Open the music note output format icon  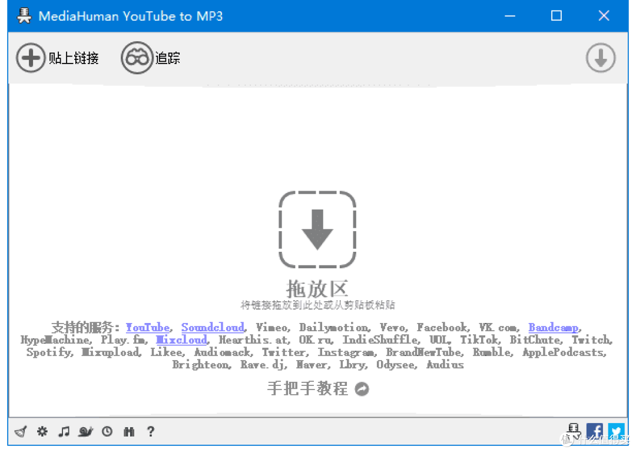tap(64, 431)
